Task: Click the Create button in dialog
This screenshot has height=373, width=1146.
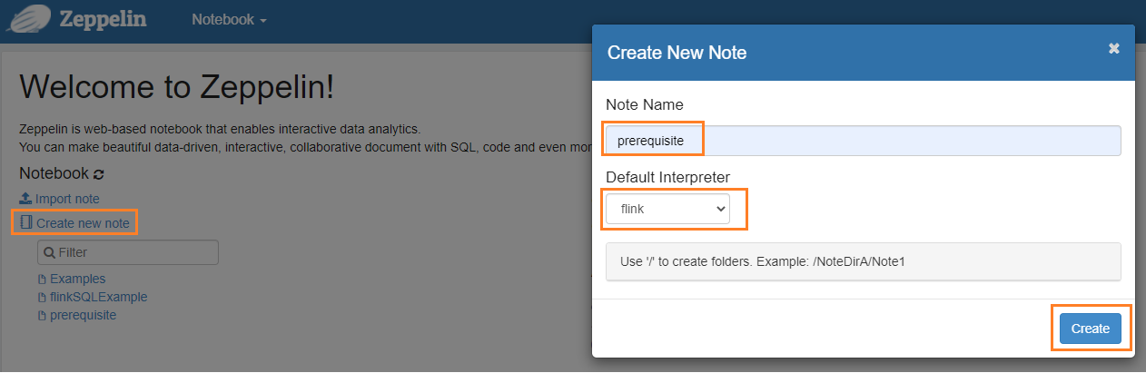Action: 1091,329
